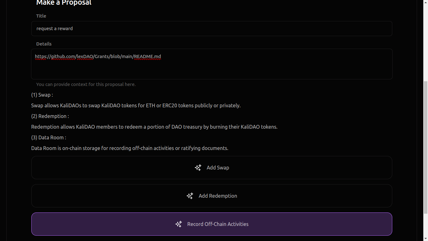Click inside the Details text area
Screen dimensions: 428x241
point(212,64)
